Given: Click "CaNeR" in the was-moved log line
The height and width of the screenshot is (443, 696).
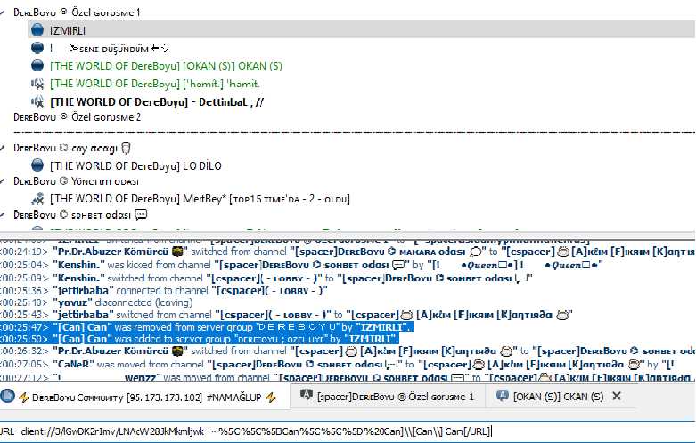Looking at the screenshot, I should tap(74, 364).
